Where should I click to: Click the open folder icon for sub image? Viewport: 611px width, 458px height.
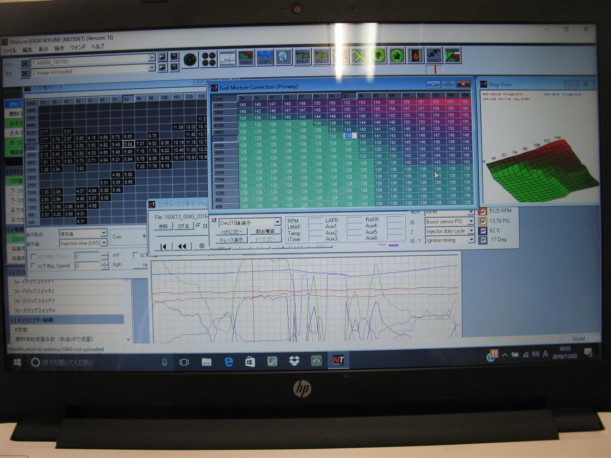tap(163, 67)
